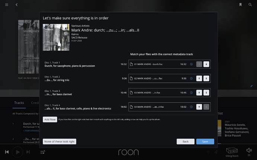This screenshot has width=257, height=160.
Task: Click the 1 PERFORMANCE link
Action: click(31, 131)
